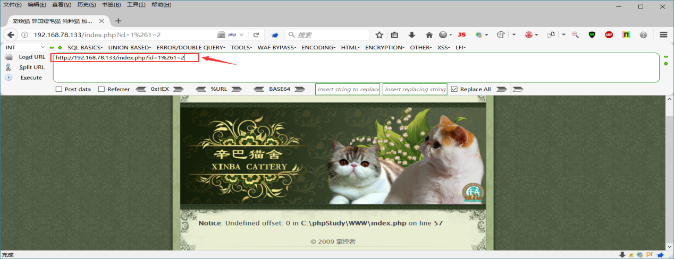Reload the page with the refresh icon
Image resolution: width=674 pixels, height=259 pixels.
pos(256,35)
